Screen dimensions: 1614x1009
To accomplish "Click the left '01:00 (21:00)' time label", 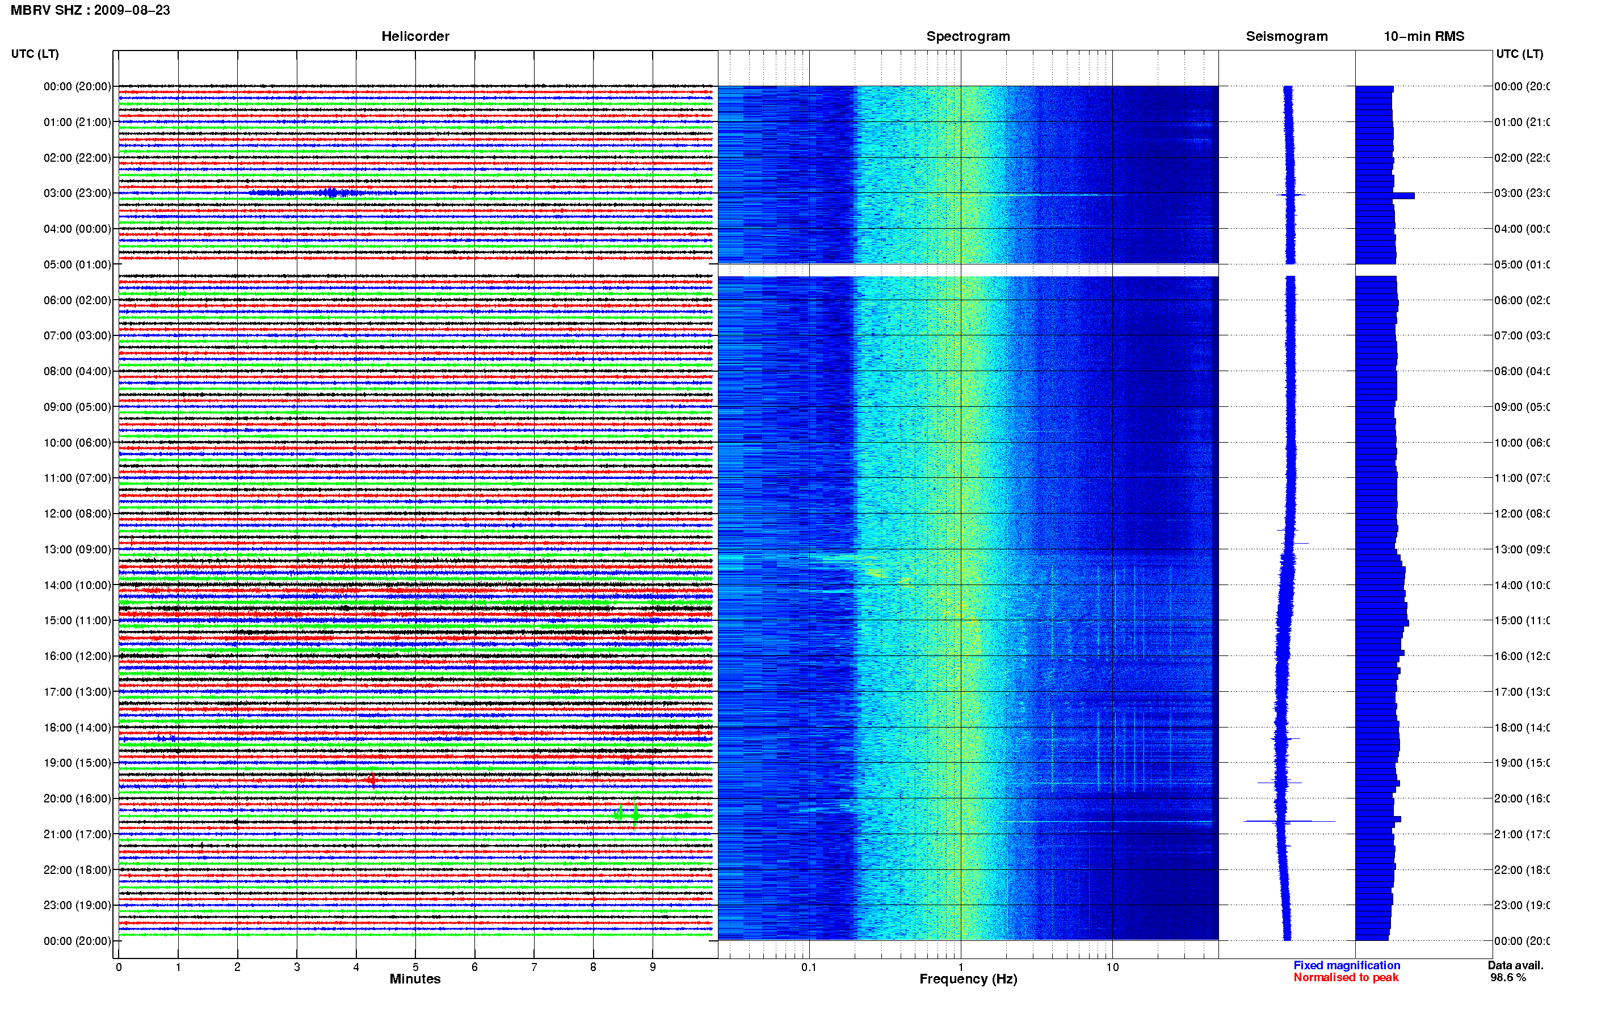I will coord(77,122).
